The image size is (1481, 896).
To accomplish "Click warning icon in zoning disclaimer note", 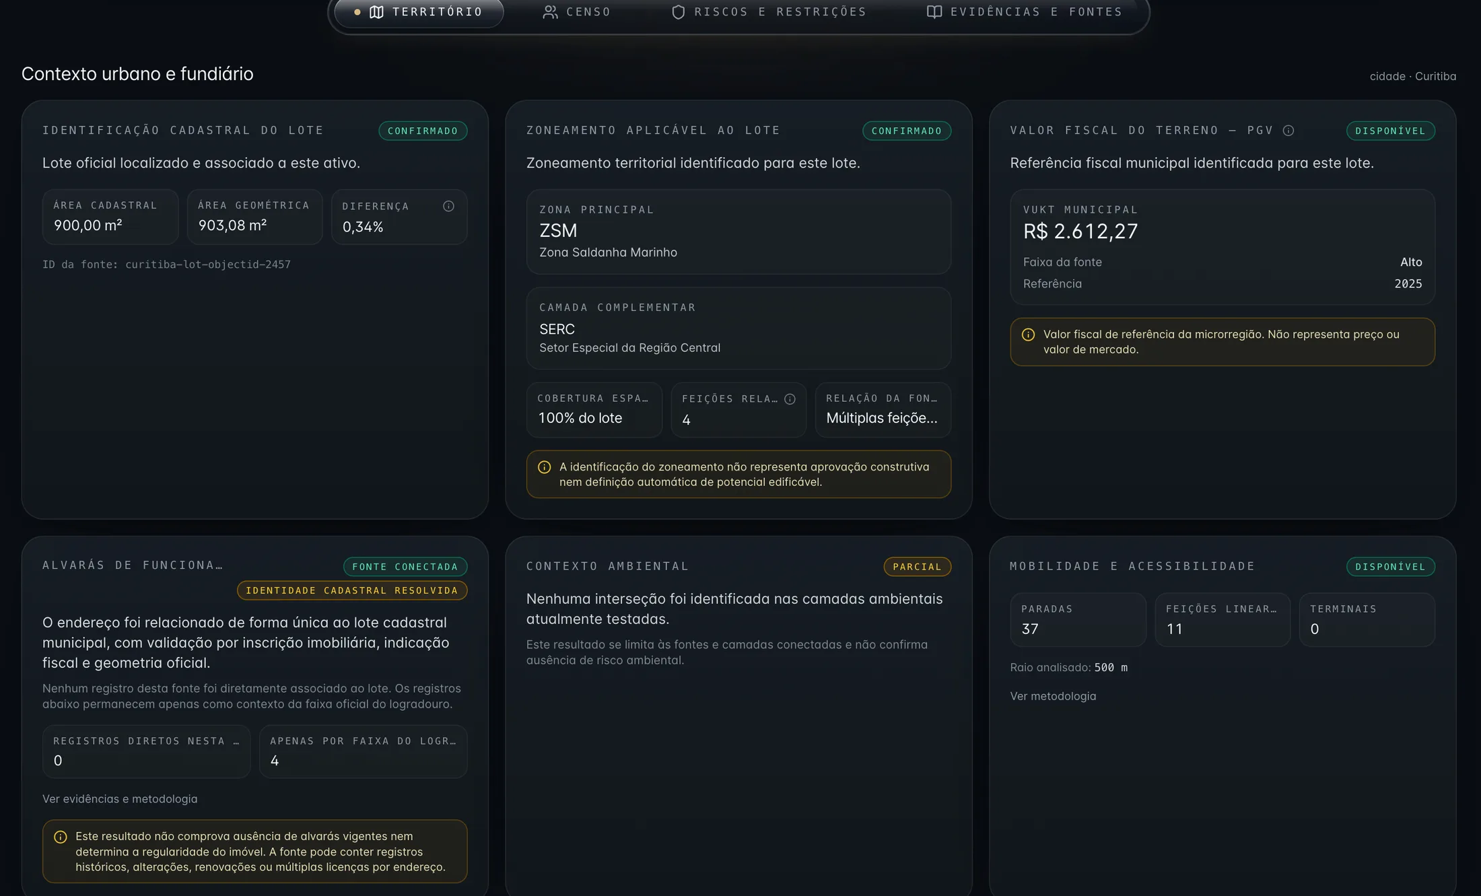I will (544, 467).
